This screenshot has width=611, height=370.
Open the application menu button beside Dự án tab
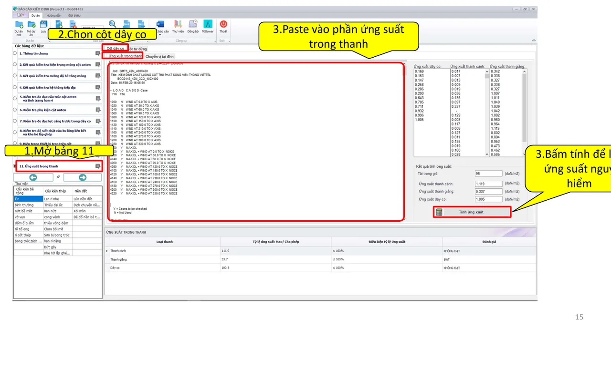(21, 15)
